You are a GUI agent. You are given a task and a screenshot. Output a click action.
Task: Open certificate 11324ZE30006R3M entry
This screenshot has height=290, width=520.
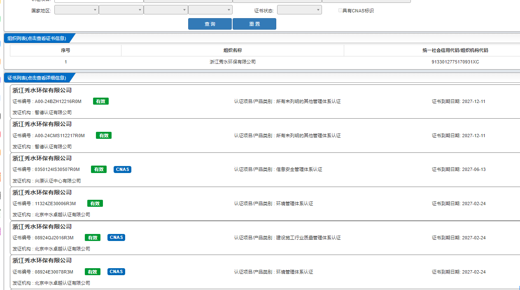[x=265, y=203]
